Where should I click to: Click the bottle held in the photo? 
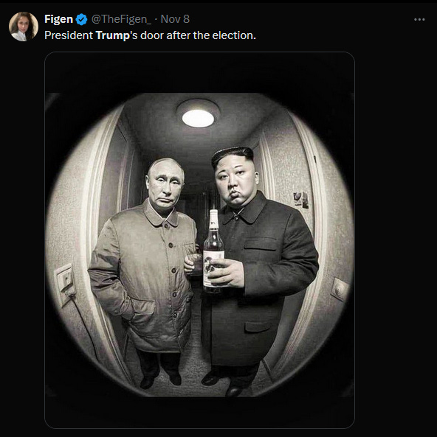[x=214, y=251]
